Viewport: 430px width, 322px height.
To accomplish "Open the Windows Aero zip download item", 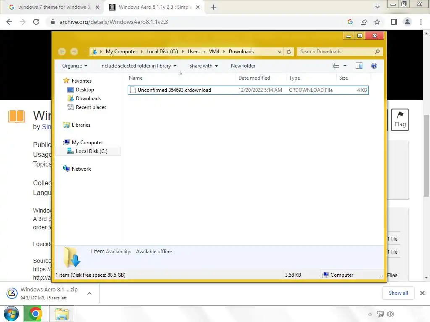I will (x=43, y=293).
